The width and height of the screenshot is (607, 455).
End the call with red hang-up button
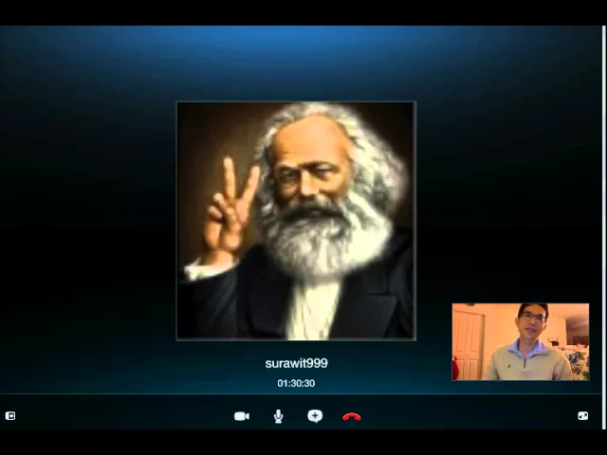click(352, 417)
